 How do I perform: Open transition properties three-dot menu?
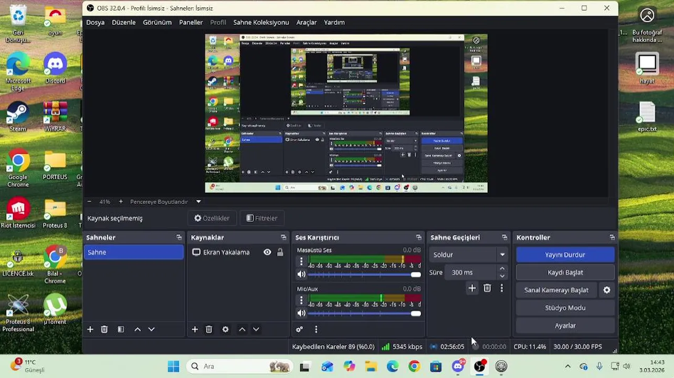click(x=502, y=288)
